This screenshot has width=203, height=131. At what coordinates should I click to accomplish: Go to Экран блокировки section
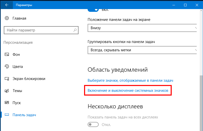tap(29, 79)
